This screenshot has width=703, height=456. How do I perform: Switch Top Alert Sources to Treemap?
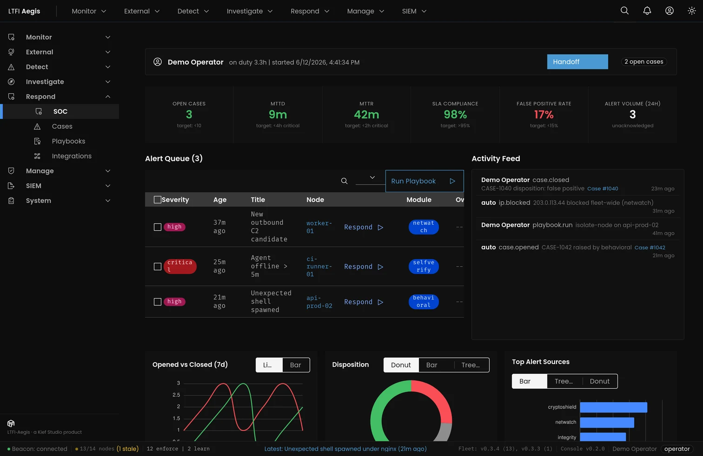click(564, 381)
